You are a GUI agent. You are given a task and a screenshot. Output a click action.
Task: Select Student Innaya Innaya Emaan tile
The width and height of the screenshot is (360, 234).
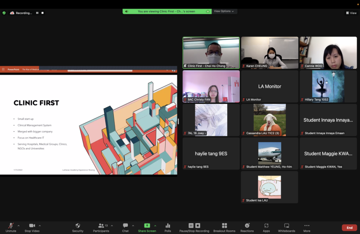(x=328, y=120)
